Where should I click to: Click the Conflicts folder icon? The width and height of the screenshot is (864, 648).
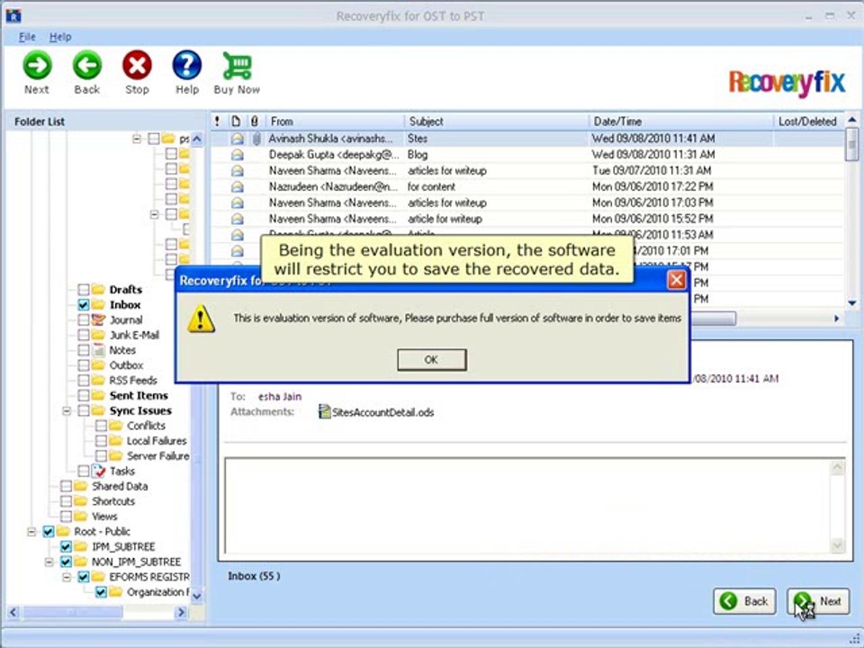[116, 426]
